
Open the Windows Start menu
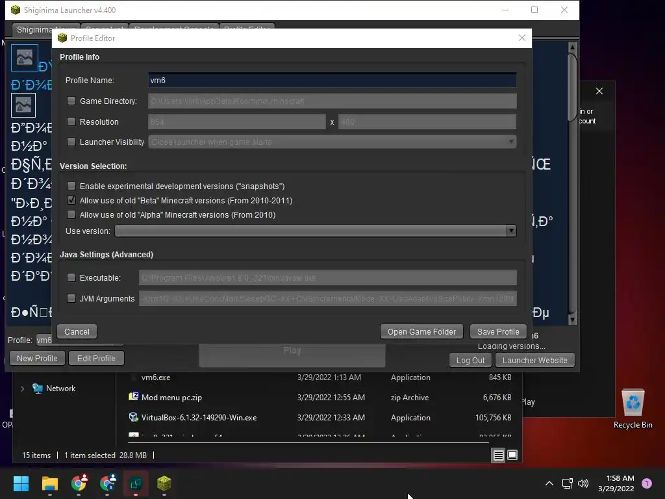[21, 483]
